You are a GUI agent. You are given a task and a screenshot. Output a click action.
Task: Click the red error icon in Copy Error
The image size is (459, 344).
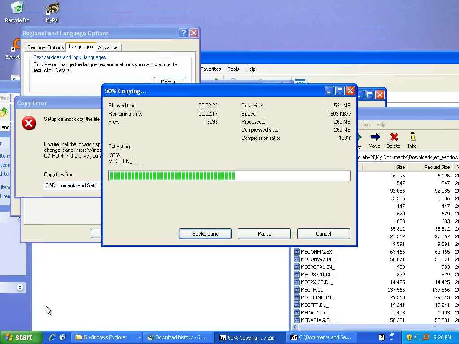[x=29, y=123]
